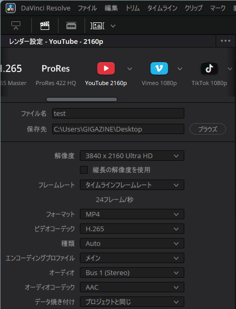Select the TikTok preset icon
The height and width of the screenshot is (309, 236).
209,68
